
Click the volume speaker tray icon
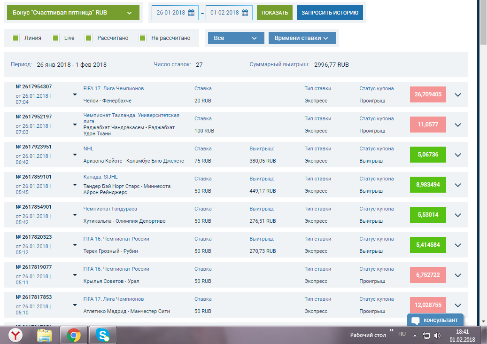pyautogui.click(x=437, y=336)
